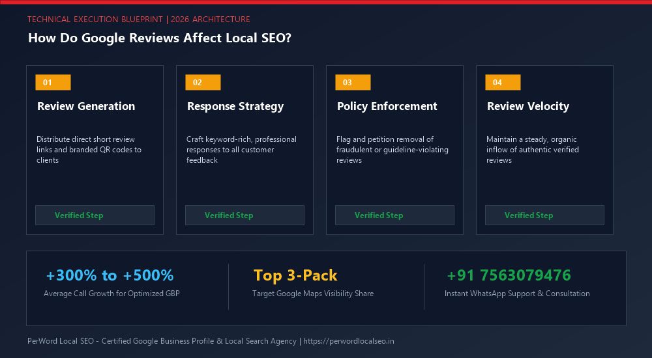
Task: Click the title How Do Google Reviews Affect Local SEO?
Action: (160, 38)
